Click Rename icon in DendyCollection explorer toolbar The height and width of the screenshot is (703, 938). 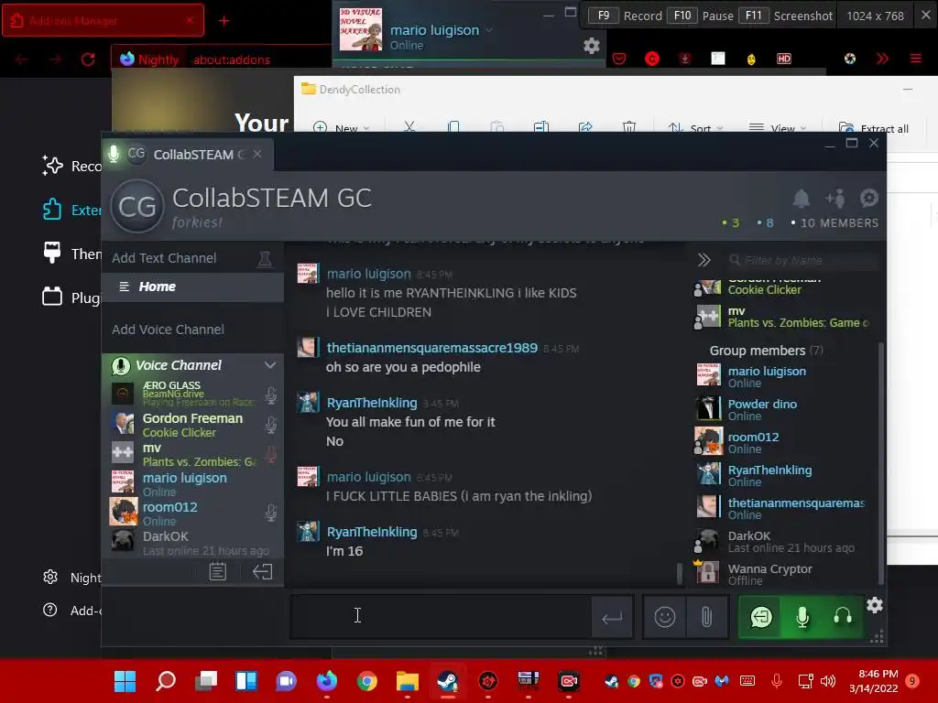click(x=541, y=126)
